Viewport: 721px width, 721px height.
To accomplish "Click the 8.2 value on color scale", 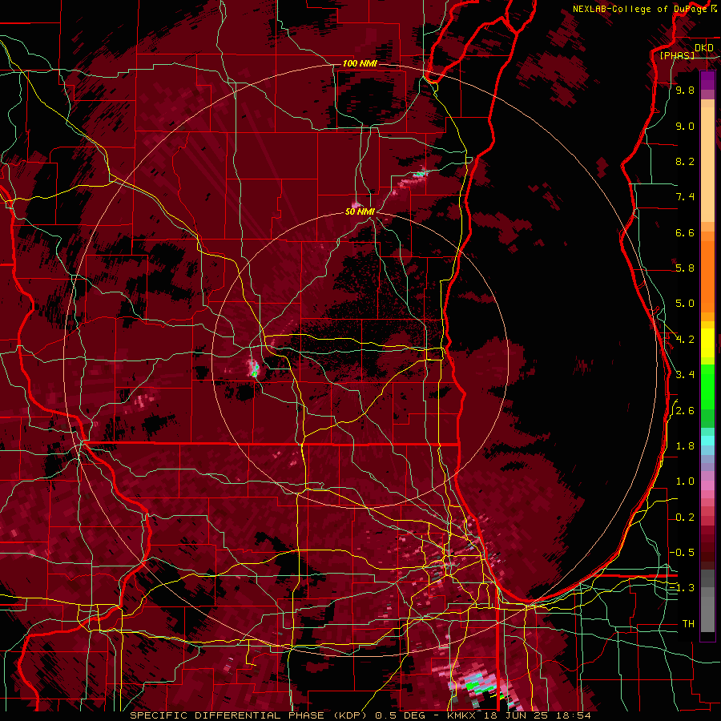I will point(685,161).
